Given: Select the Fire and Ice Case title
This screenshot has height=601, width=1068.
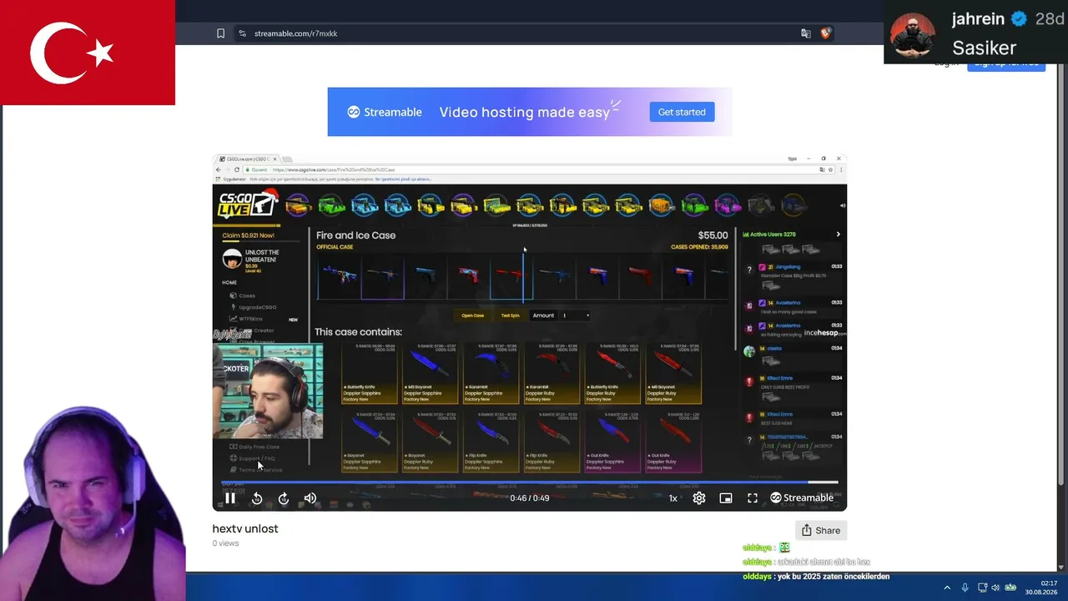Looking at the screenshot, I should [355, 235].
